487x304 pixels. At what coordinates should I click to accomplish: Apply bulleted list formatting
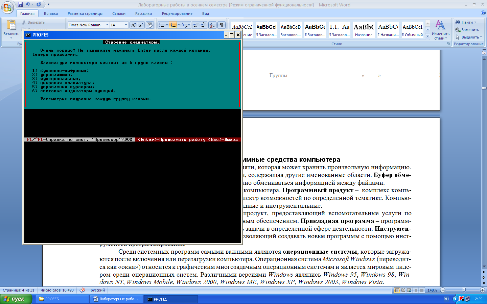point(162,25)
